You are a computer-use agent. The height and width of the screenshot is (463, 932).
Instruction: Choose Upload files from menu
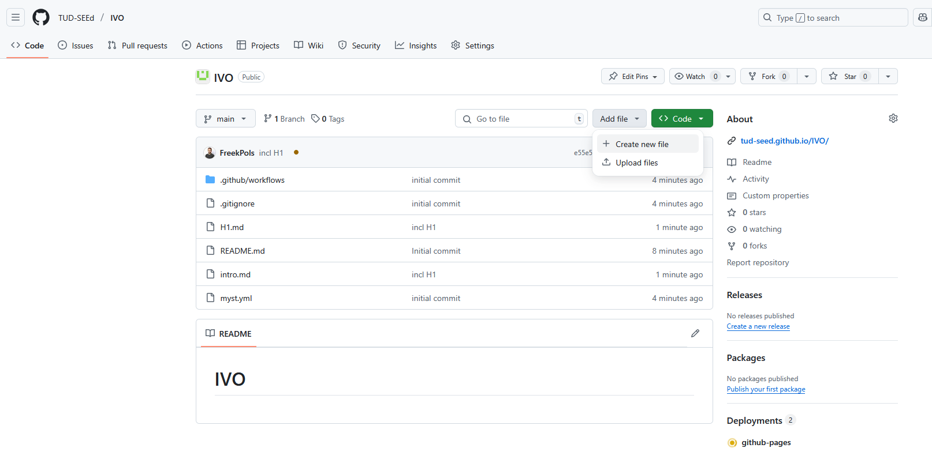[636, 163]
